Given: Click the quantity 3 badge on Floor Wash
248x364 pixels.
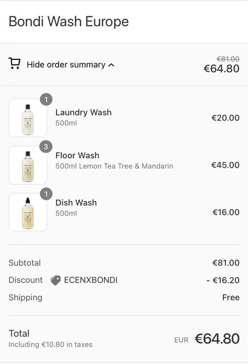Looking at the screenshot, I should click(x=46, y=147).
